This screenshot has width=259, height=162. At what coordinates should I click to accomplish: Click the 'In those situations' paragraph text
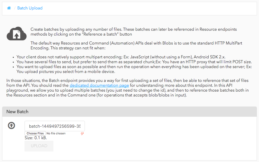tap(128, 88)
